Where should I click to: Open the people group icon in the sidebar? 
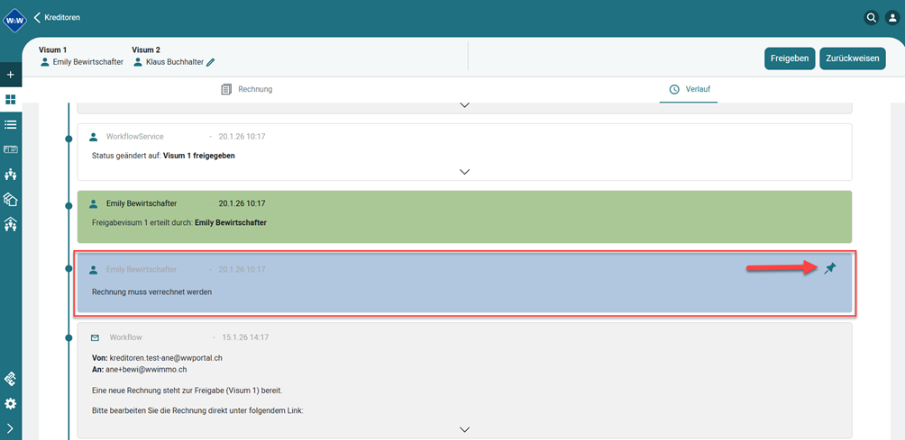coord(11,175)
